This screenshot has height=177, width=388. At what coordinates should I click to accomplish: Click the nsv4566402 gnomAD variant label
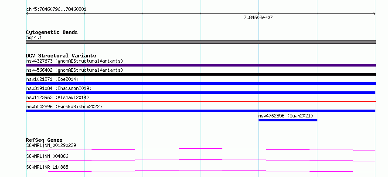tap(75, 70)
